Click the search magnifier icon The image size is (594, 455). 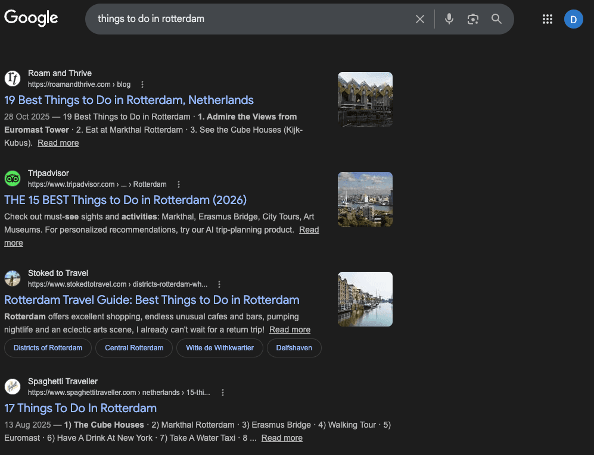pos(496,18)
